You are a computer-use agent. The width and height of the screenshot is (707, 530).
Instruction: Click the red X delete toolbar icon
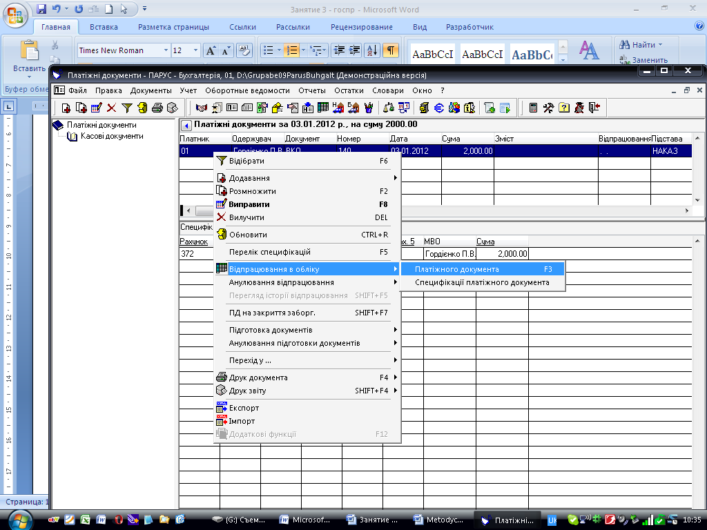pos(111,108)
